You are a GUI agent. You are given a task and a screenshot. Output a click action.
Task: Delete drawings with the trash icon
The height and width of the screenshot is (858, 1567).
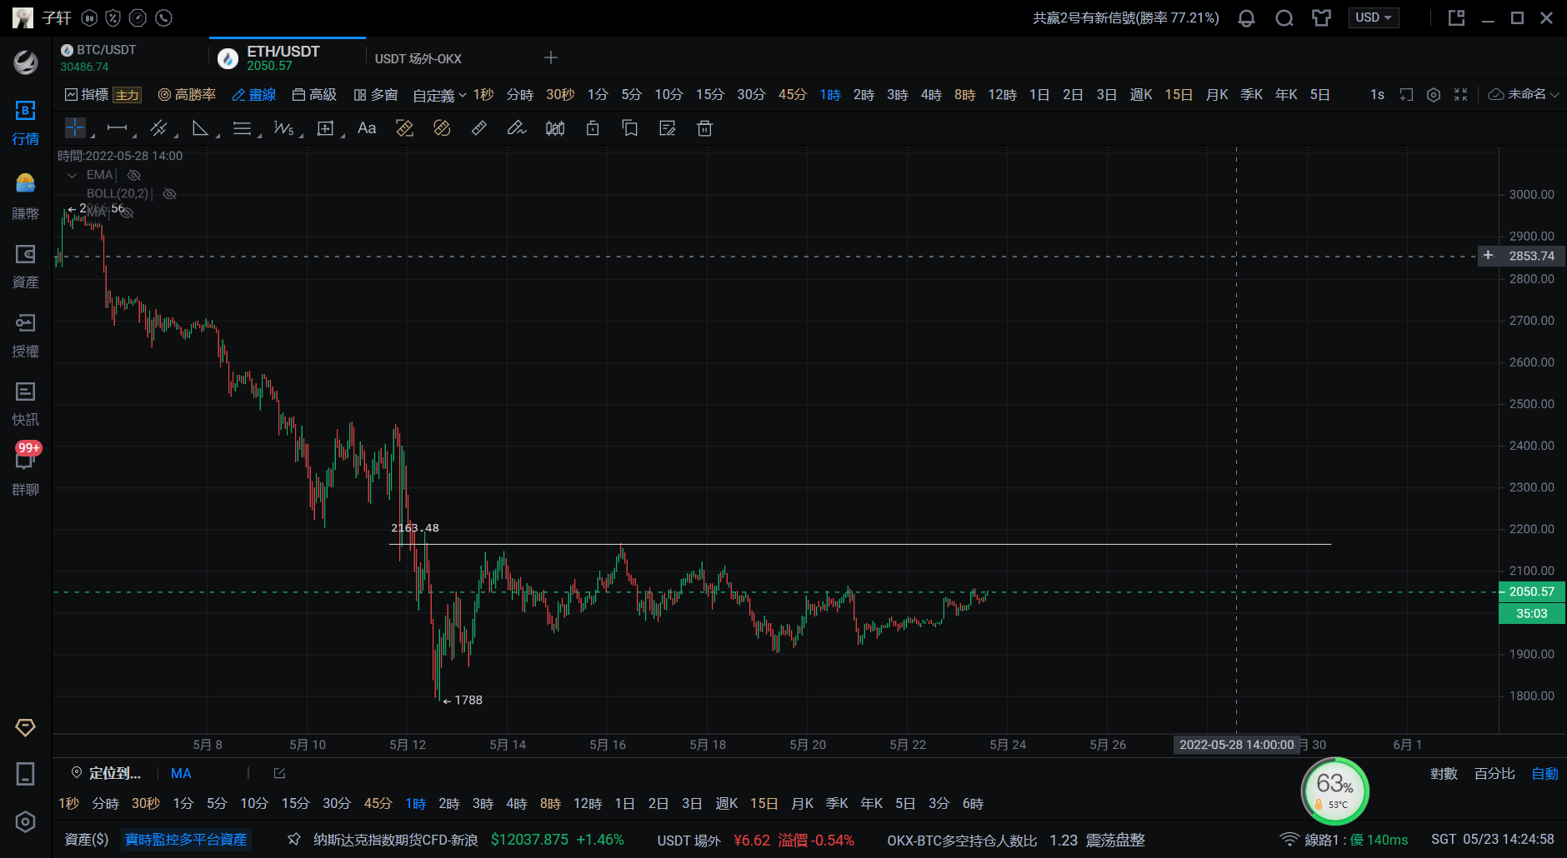tap(704, 128)
